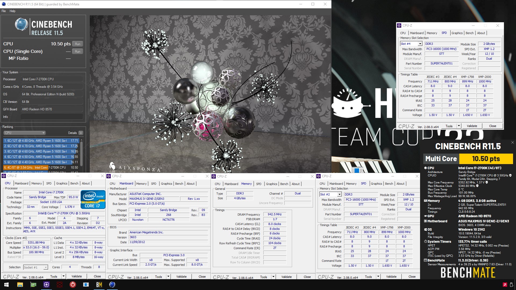This screenshot has height=290, width=516.
Task: Open the Socket #1 selection dropdown
Action: [x=46, y=267]
